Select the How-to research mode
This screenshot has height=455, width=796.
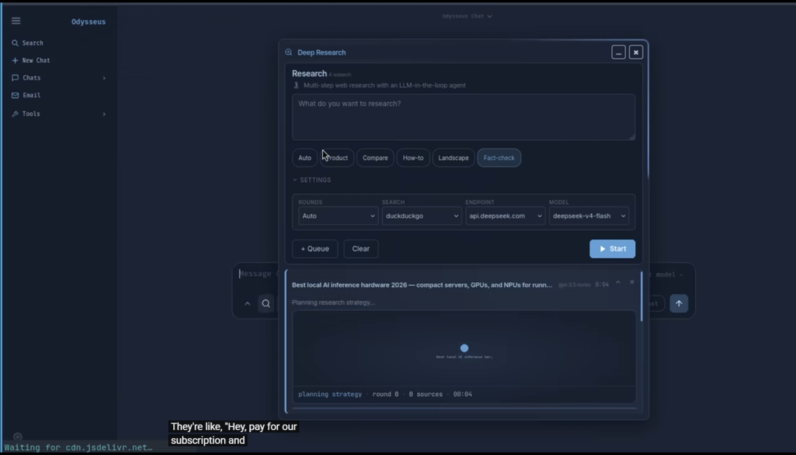[x=413, y=158]
